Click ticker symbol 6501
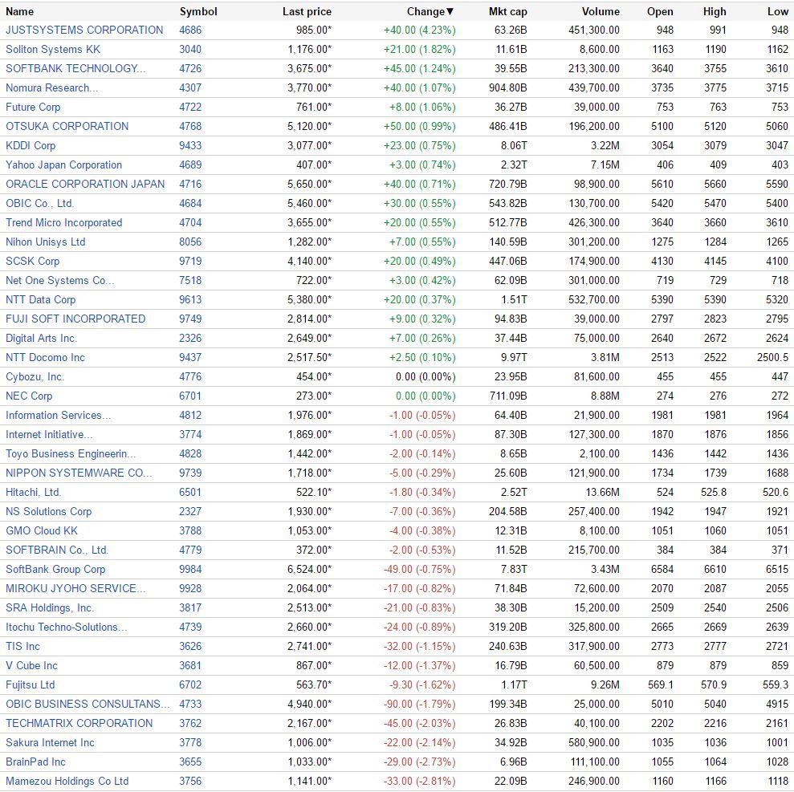 pos(190,492)
